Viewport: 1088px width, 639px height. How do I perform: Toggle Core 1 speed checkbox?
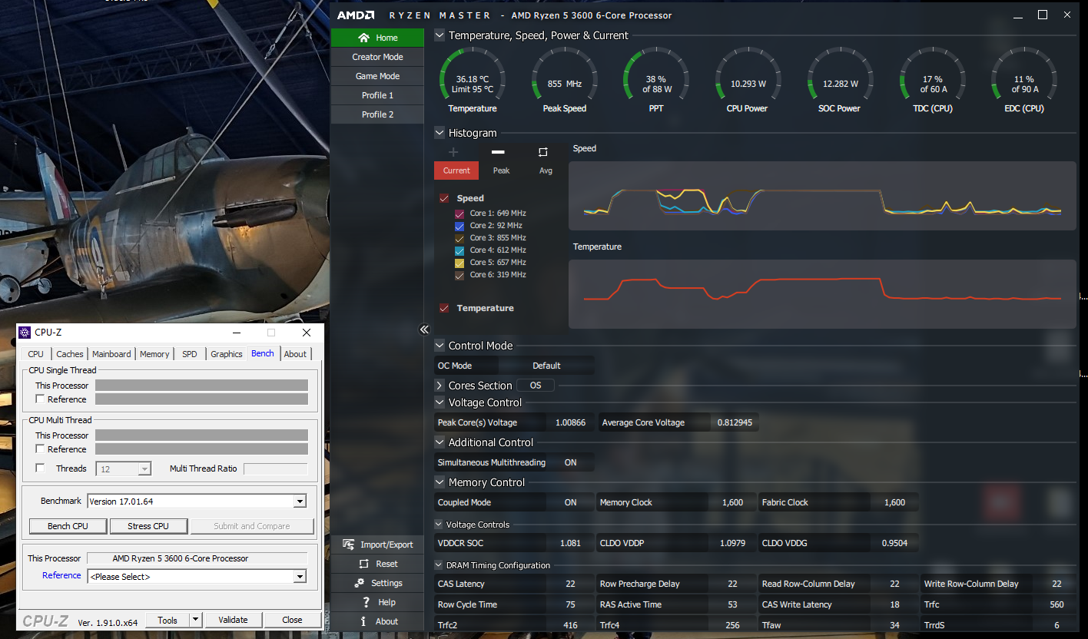pos(459,214)
